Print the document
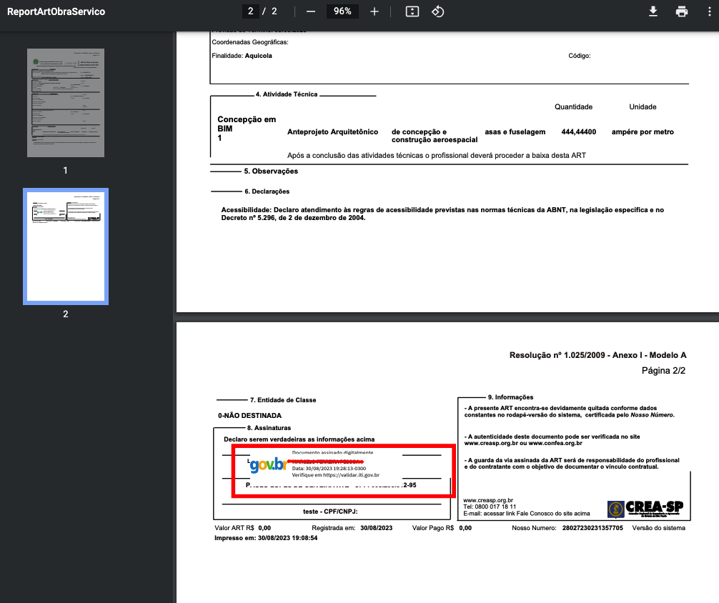 point(681,11)
